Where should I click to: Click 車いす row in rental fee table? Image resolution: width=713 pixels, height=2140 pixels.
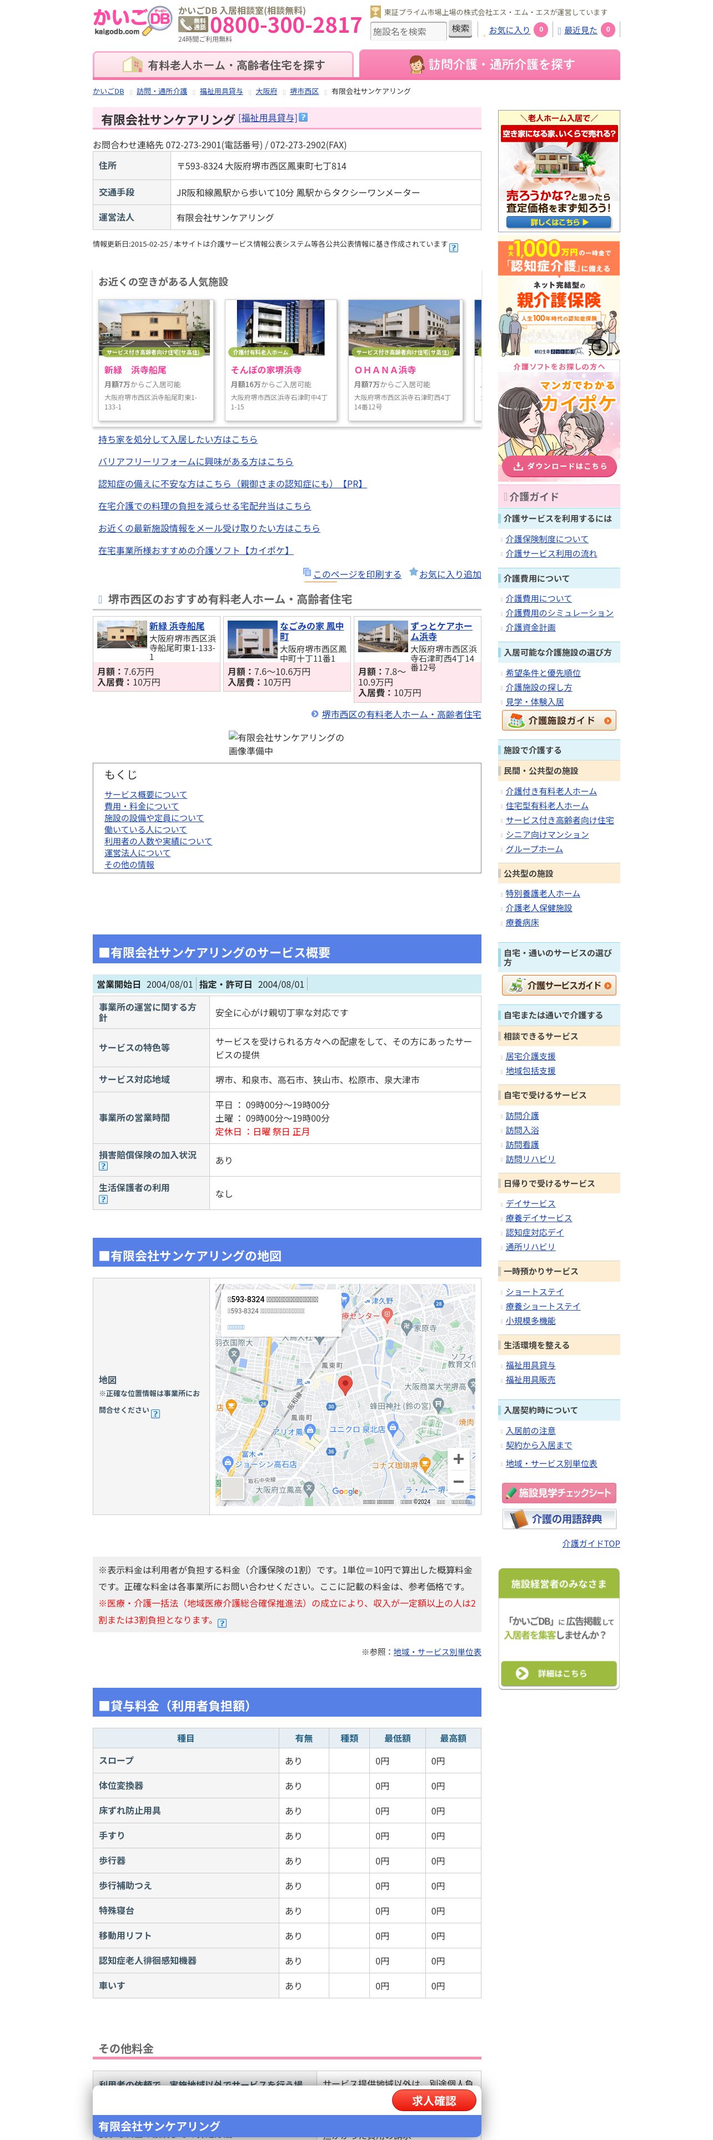287,1986
